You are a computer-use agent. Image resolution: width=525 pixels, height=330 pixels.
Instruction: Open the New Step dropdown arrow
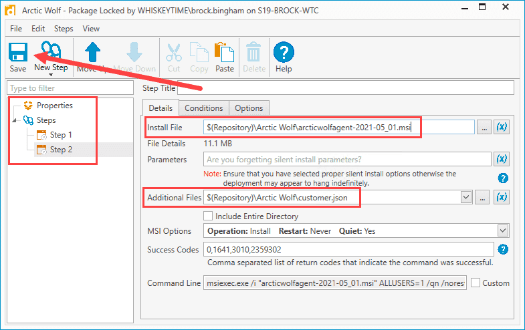(x=51, y=75)
